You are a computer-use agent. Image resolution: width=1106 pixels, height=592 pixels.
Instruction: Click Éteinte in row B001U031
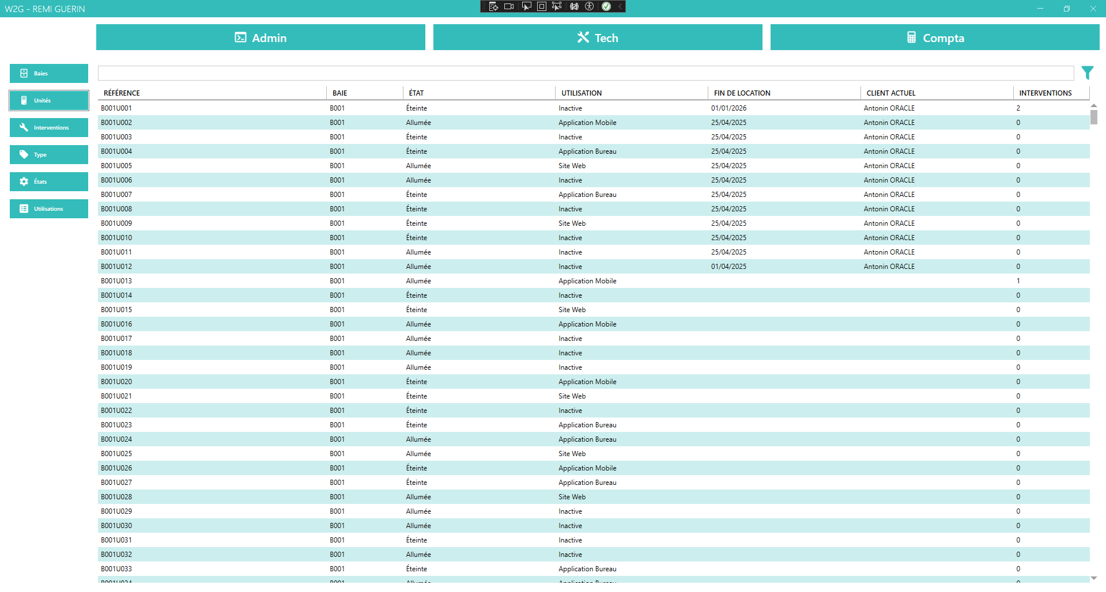pos(417,540)
